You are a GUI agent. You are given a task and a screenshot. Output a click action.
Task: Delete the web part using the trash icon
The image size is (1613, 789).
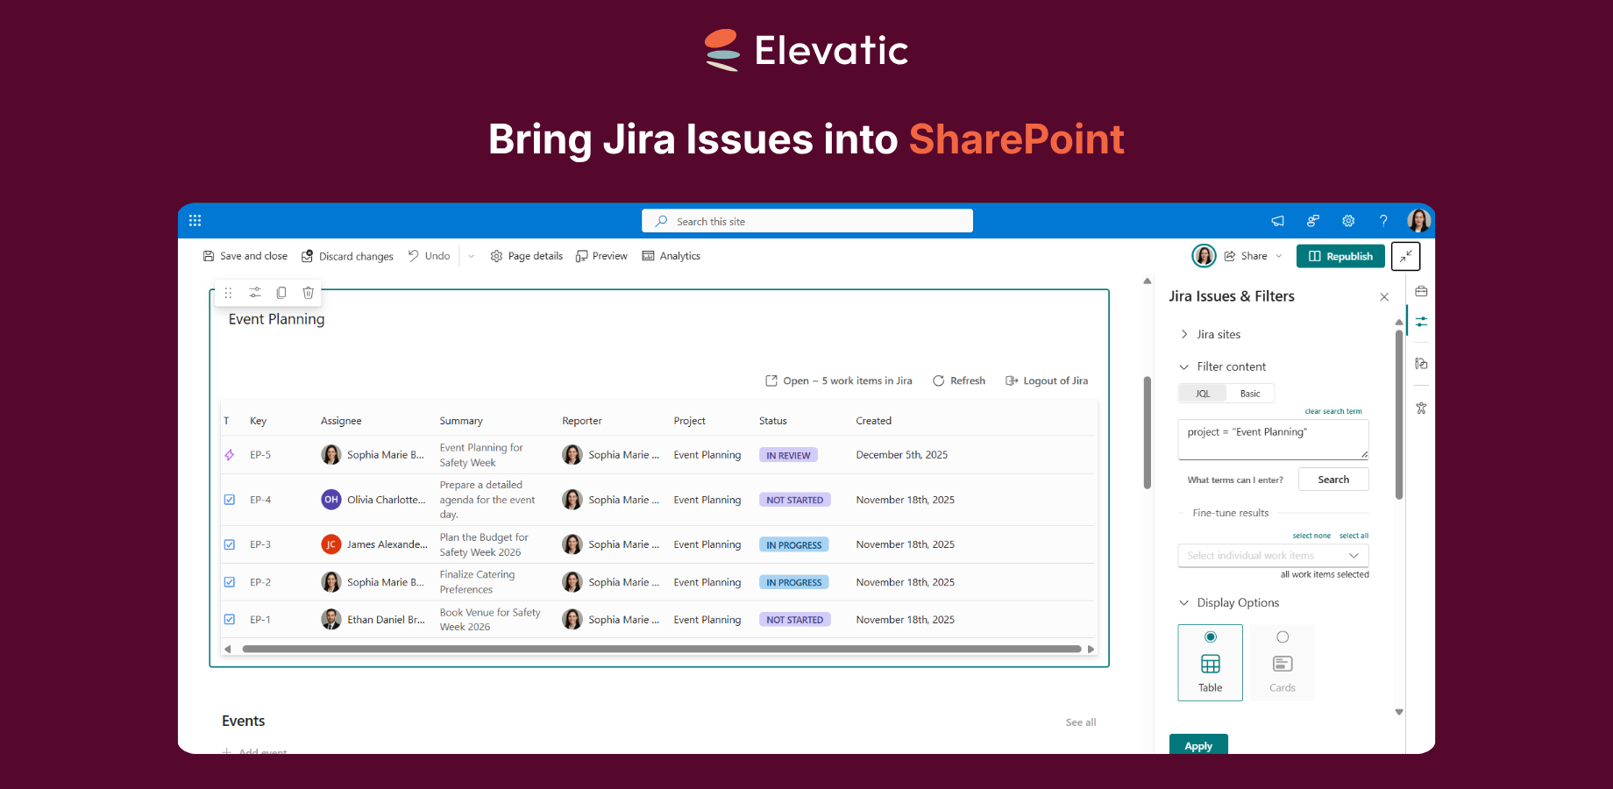pos(308,292)
